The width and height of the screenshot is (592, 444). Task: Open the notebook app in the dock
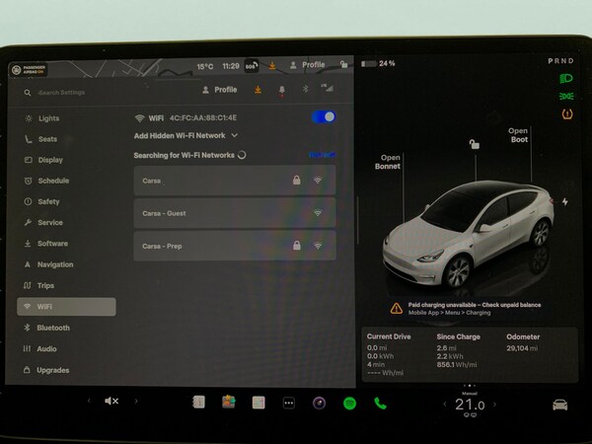click(x=199, y=403)
